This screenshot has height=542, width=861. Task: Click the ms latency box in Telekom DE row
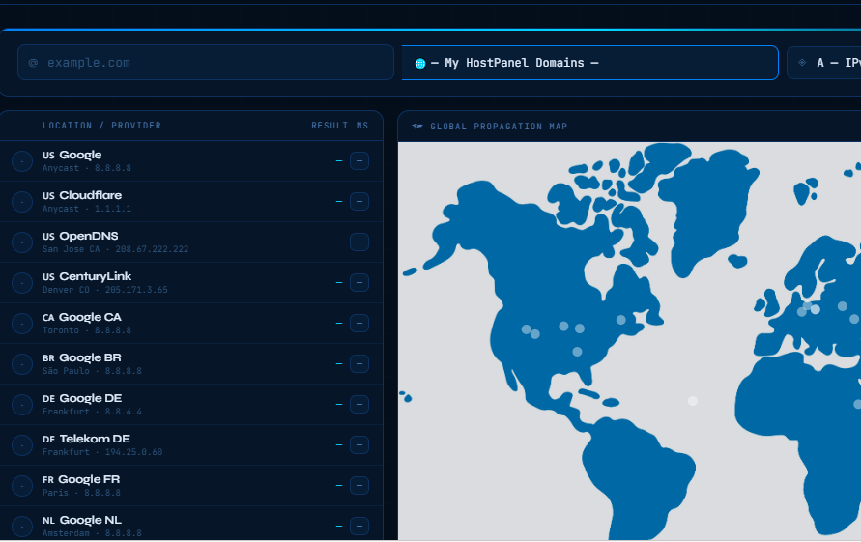(x=359, y=445)
